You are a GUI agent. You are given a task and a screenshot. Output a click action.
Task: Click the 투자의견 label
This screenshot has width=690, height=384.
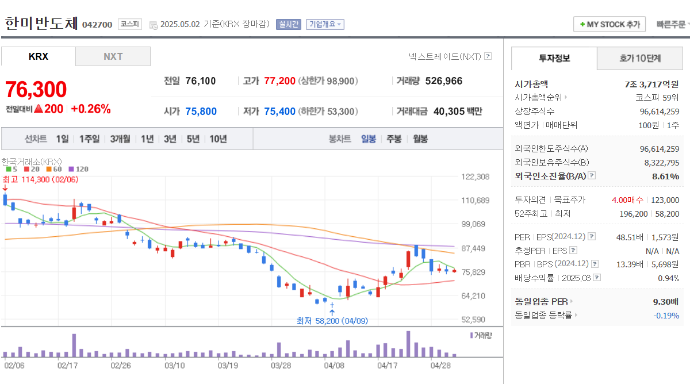click(530, 200)
